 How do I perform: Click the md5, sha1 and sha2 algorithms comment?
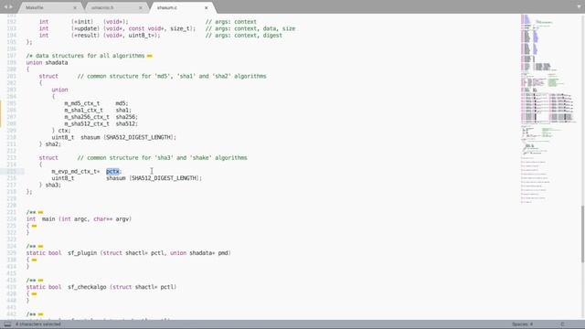172,77
